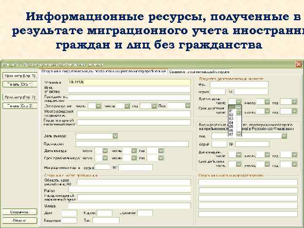Click the Корпус input field
Screen dimensions: 304x228
(x=105, y=213)
